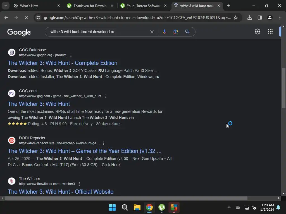Go forward in browser history
The height and width of the screenshot is (214, 286).
click(16, 18)
